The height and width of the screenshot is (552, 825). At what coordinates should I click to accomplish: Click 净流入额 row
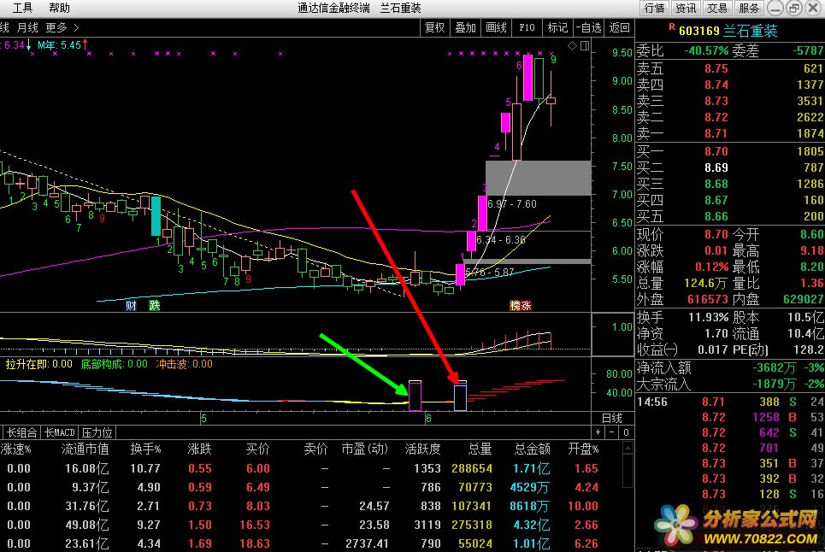pos(730,367)
